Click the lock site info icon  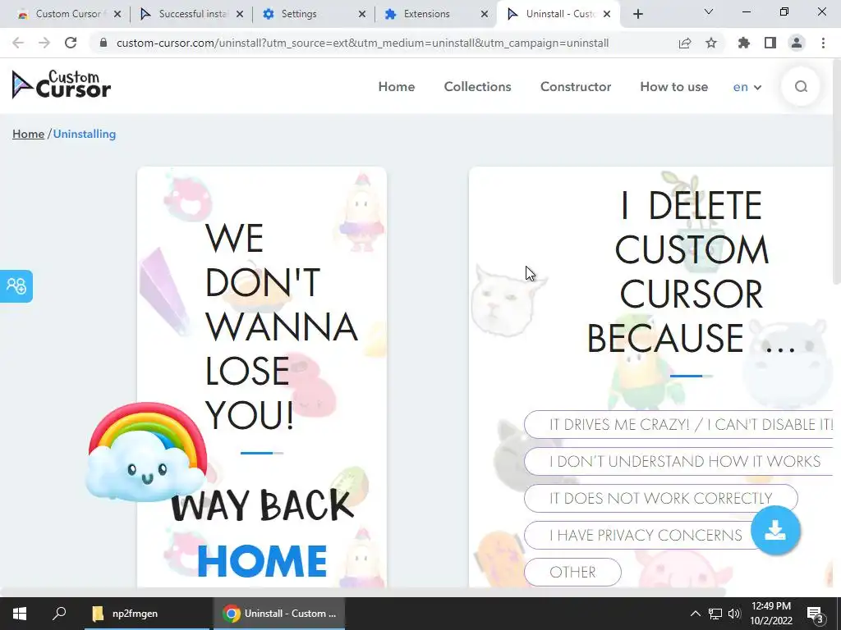click(104, 43)
